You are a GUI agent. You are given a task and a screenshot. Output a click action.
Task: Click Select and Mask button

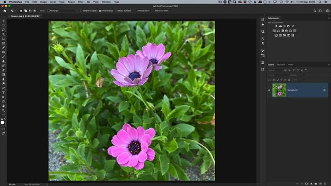tap(162, 11)
